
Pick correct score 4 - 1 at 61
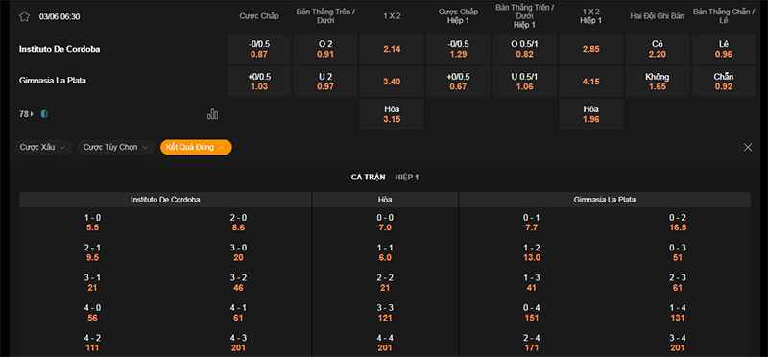[238, 313]
